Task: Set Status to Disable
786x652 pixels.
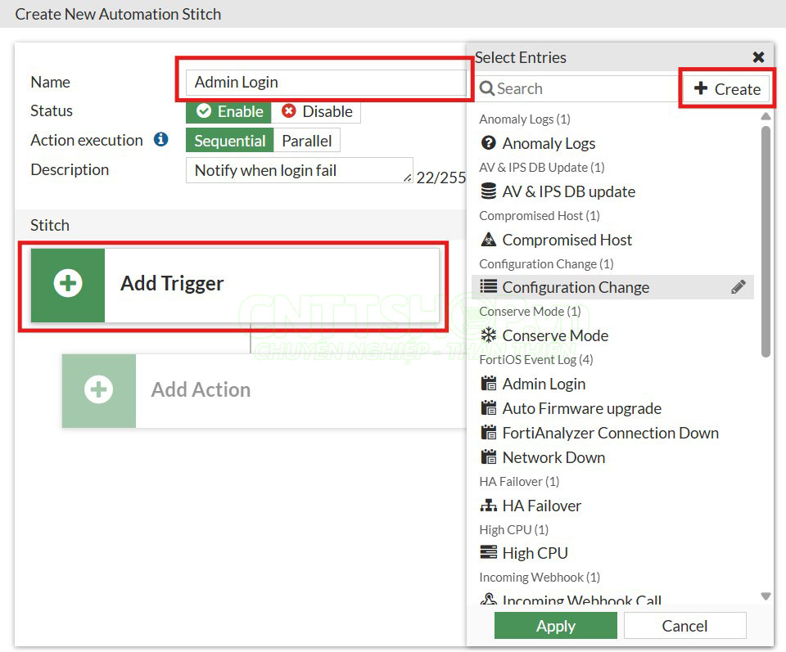Action: tap(317, 111)
